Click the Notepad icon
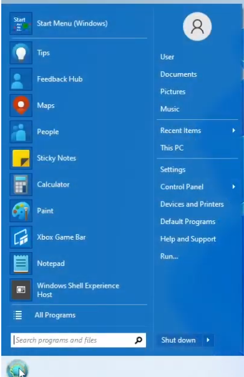 click(x=21, y=263)
